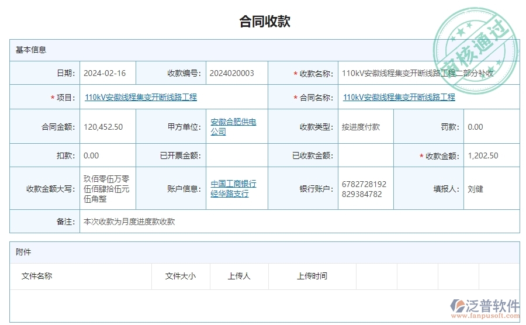526x325 pixels.
Task: Click the 收款金额 value 1,202.50
Action: pyautogui.click(x=483, y=155)
